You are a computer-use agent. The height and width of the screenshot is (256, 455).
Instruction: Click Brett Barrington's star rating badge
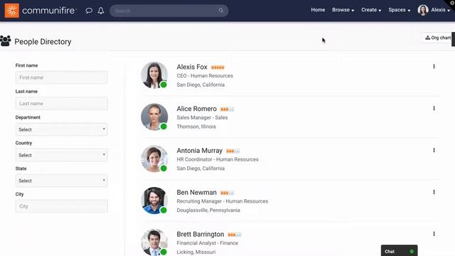tap(235, 235)
